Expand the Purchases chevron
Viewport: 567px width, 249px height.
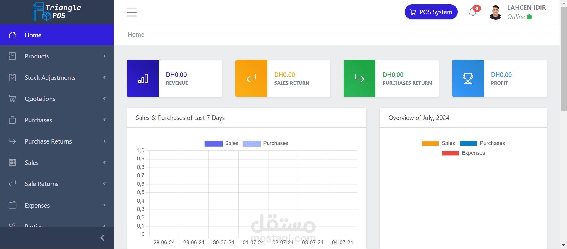(x=104, y=120)
